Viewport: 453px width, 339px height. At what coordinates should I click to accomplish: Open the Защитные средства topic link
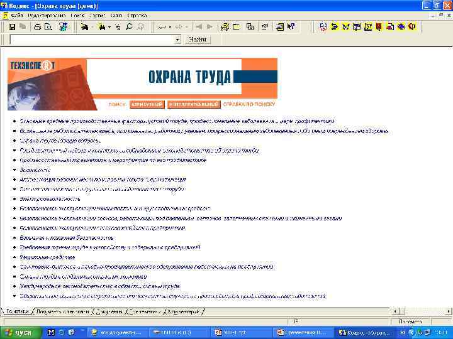[47, 257]
